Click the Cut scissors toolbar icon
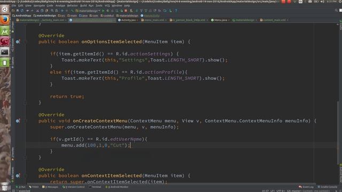The width and height of the screenshot is (342, 192). pos(38,11)
